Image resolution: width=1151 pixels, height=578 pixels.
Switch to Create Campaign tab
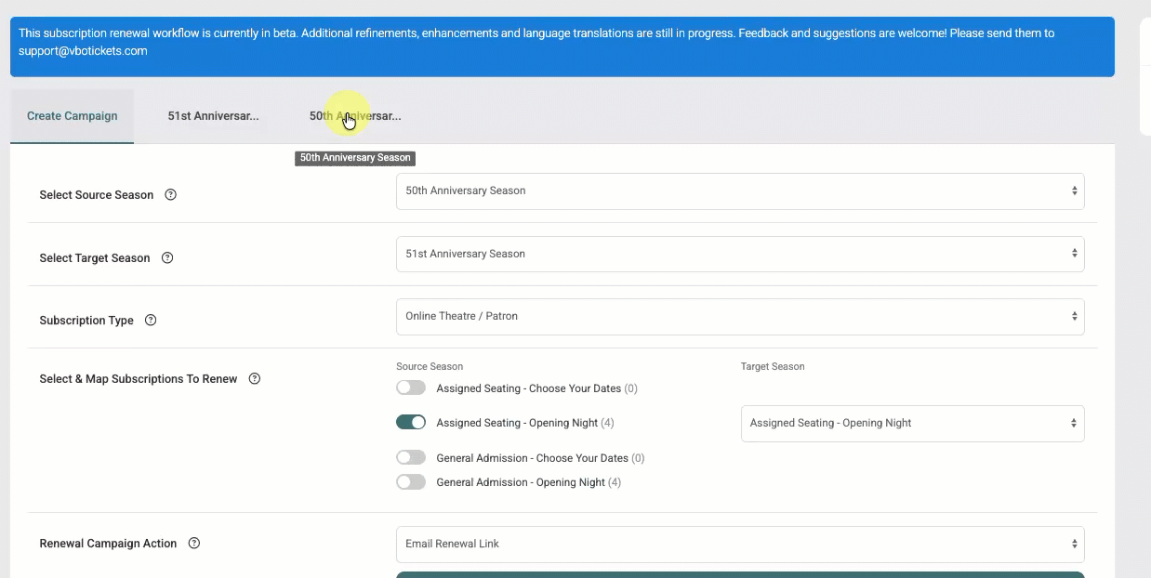[x=73, y=116]
